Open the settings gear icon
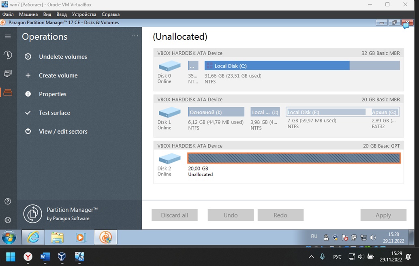The image size is (419, 266). (x=8, y=220)
